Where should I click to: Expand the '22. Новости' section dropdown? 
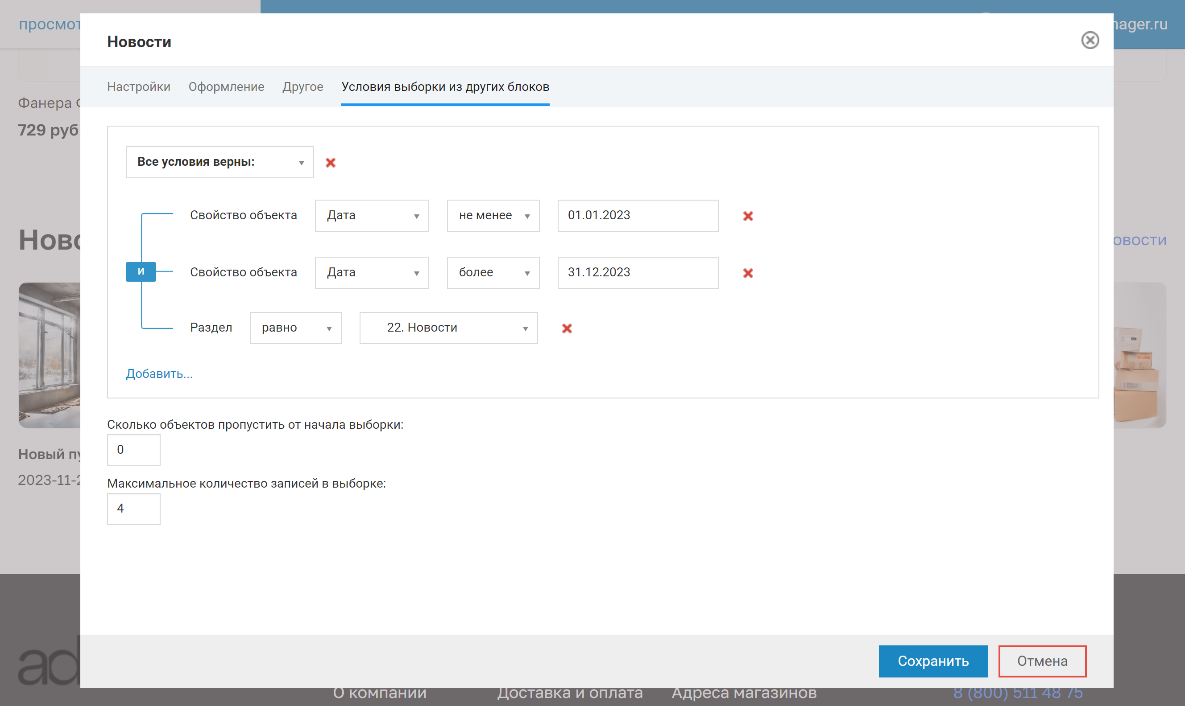(x=448, y=328)
